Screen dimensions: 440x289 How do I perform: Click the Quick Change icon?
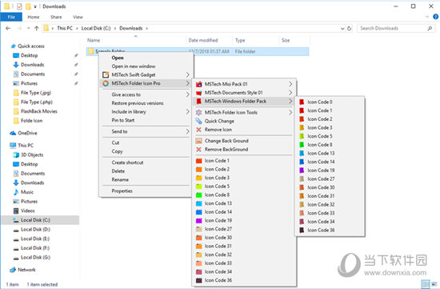(x=198, y=121)
